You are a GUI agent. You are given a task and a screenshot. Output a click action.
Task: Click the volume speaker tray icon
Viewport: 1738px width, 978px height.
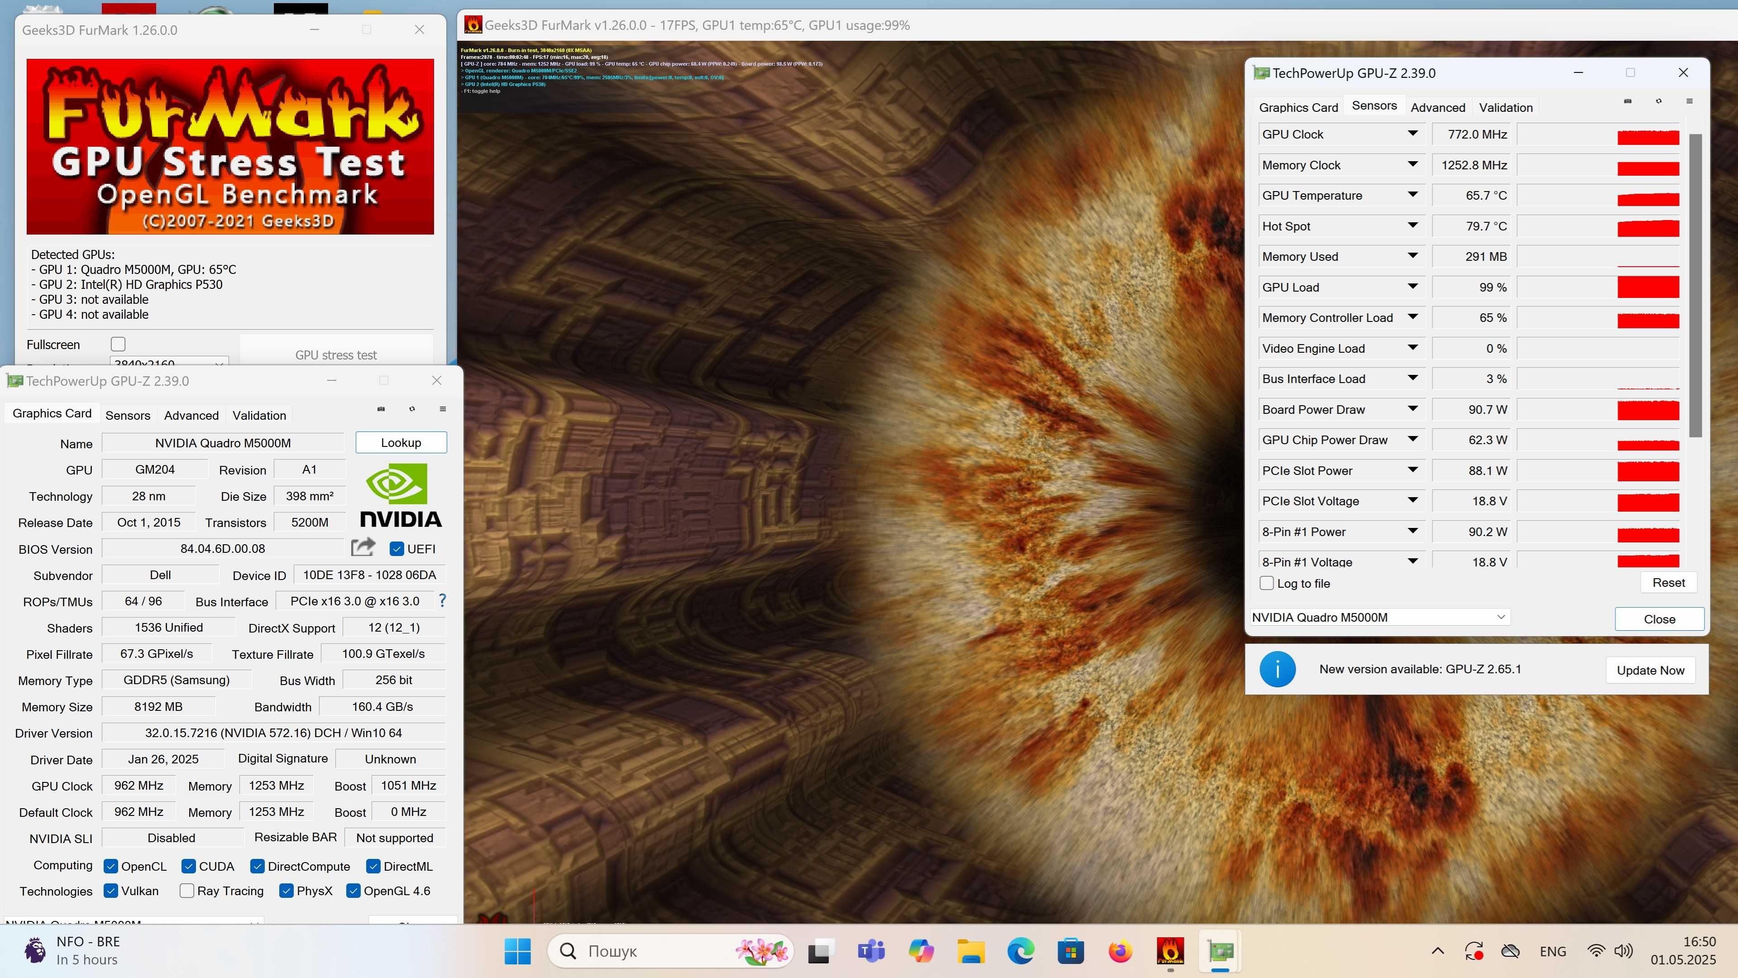(1623, 951)
